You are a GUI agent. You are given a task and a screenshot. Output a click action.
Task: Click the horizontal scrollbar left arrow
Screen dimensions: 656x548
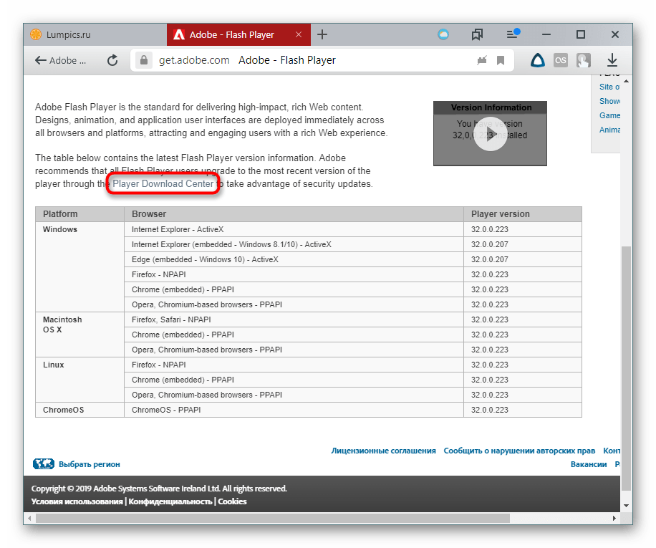[29, 519]
